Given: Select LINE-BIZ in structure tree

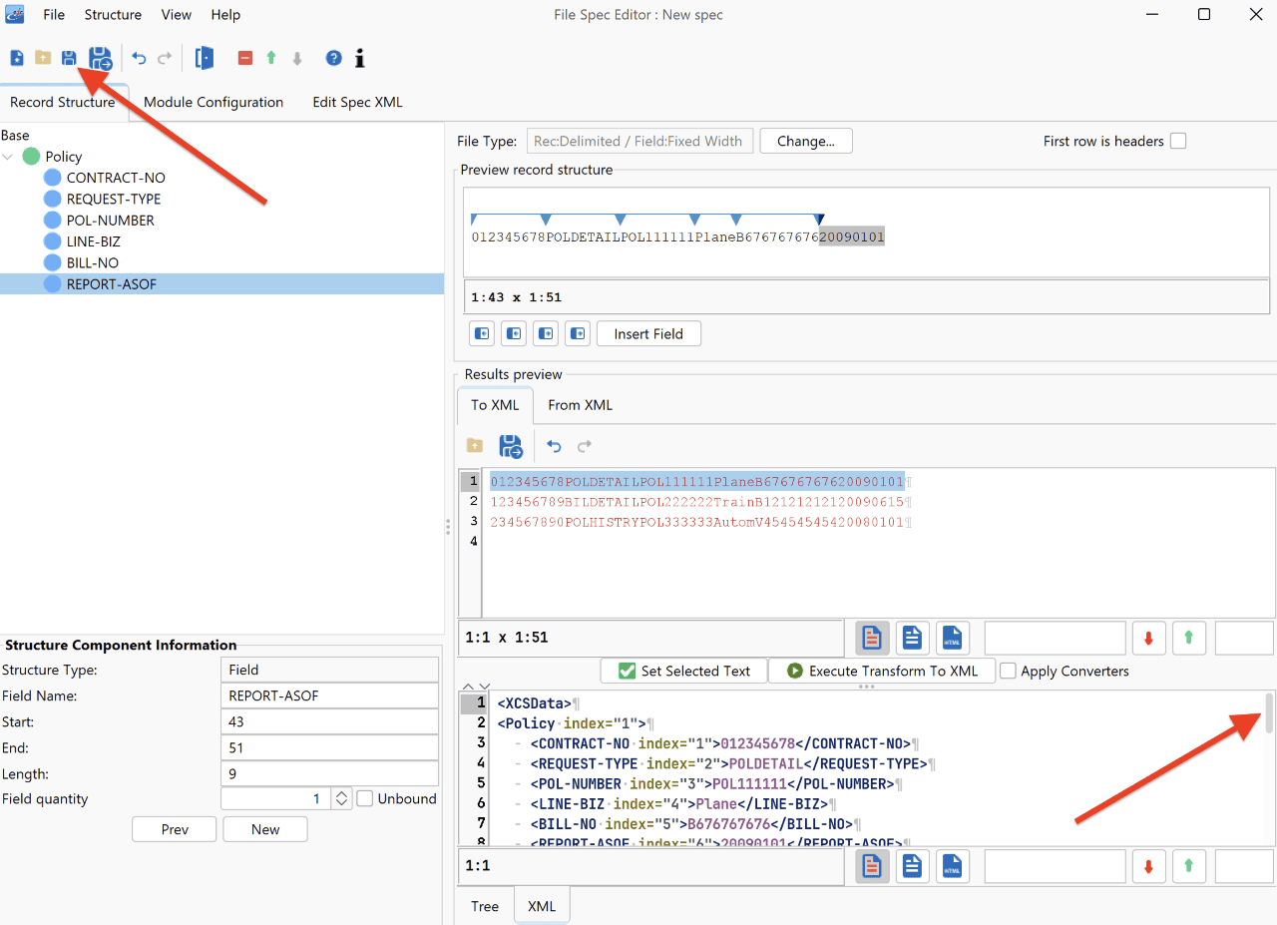Looking at the screenshot, I should (93, 241).
